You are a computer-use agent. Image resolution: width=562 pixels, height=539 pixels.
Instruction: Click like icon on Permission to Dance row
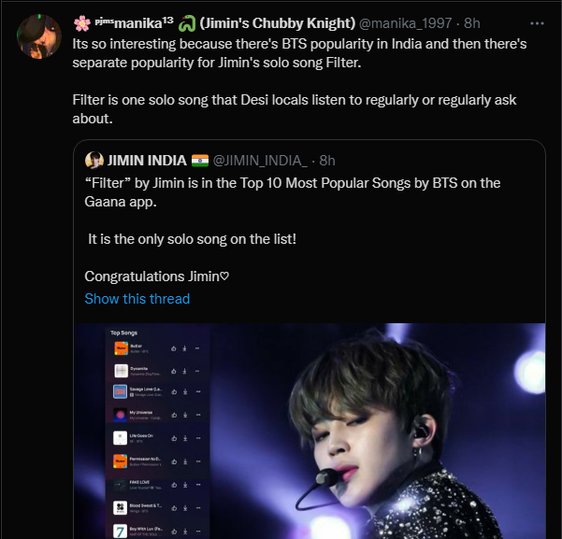pos(174,461)
